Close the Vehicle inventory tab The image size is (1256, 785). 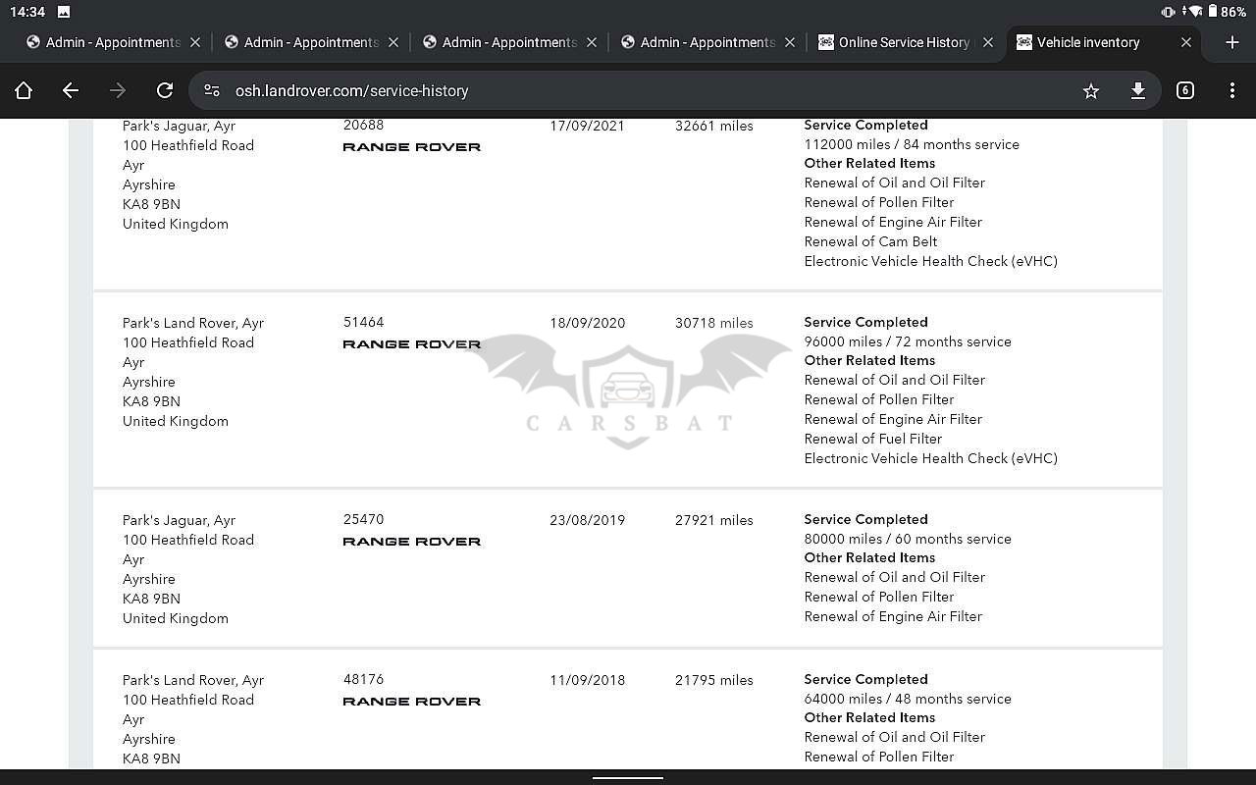click(x=1186, y=42)
